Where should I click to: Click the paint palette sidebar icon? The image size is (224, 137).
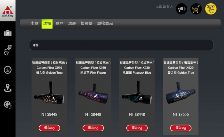[x=8, y=105]
